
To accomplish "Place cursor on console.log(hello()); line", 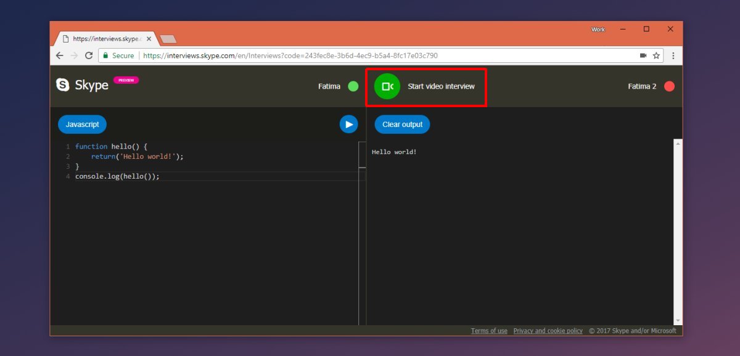I will [x=117, y=176].
